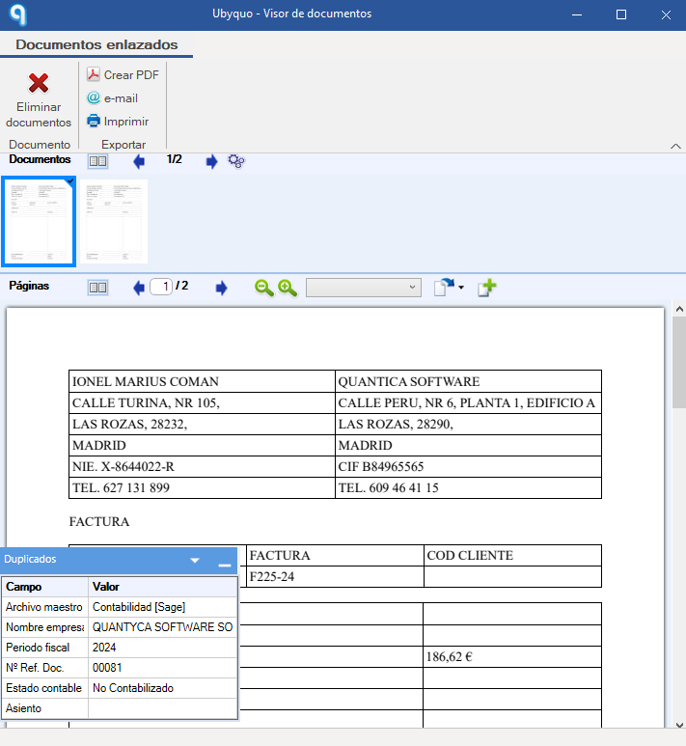Go to next document with blue arrow

[211, 161]
